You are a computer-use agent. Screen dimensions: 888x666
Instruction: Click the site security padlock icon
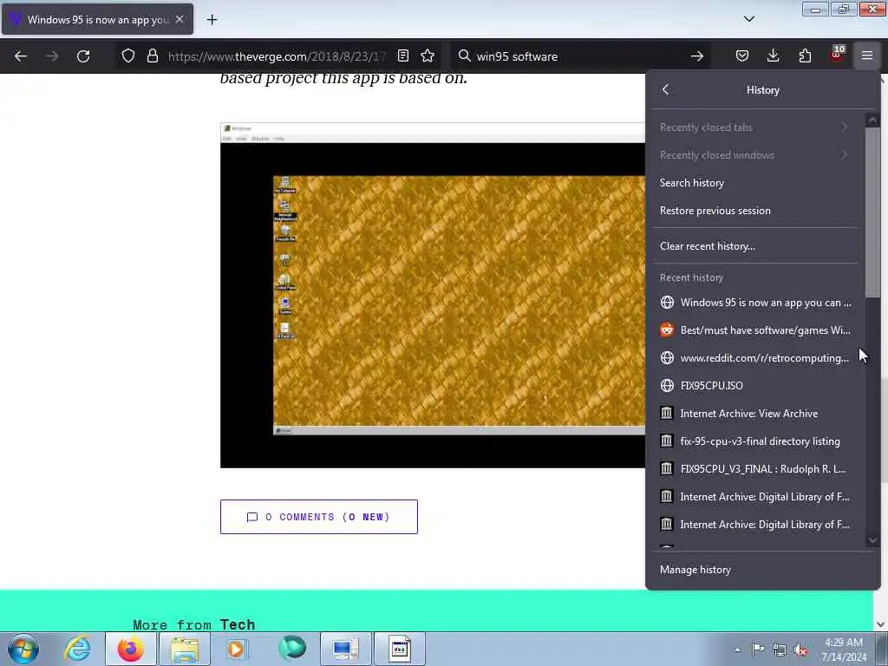pos(153,56)
